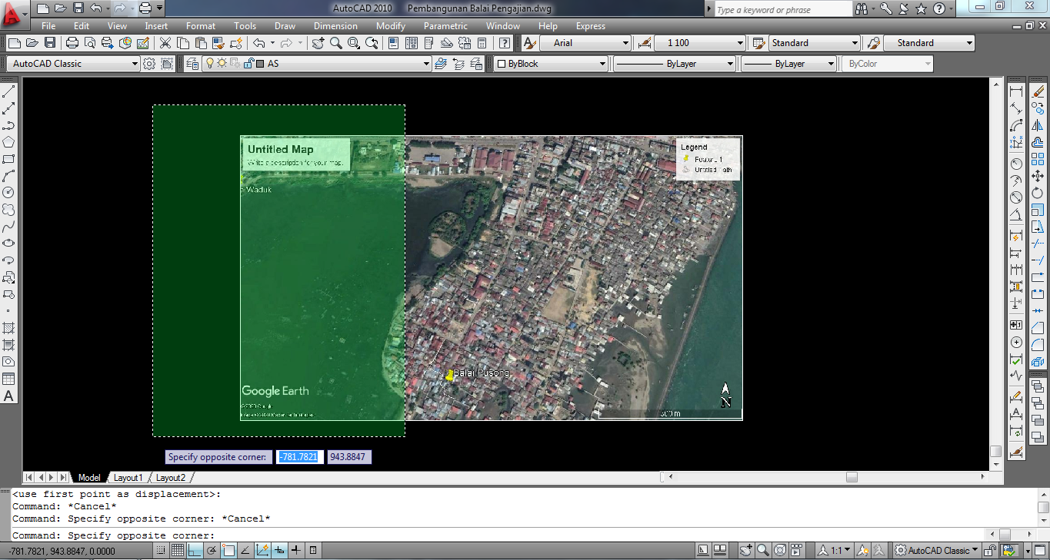The width and height of the screenshot is (1050, 560).
Task: Toggle Show Lineweight in status bar
Action: pos(296,550)
